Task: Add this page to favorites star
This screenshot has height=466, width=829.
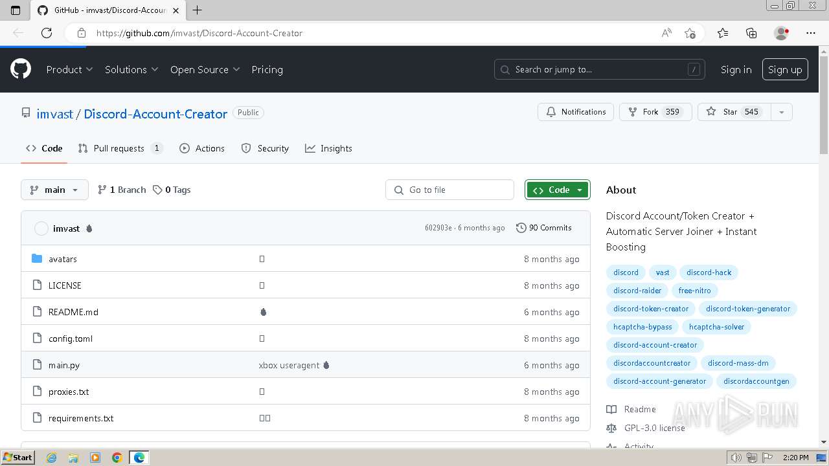Action: [690, 33]
